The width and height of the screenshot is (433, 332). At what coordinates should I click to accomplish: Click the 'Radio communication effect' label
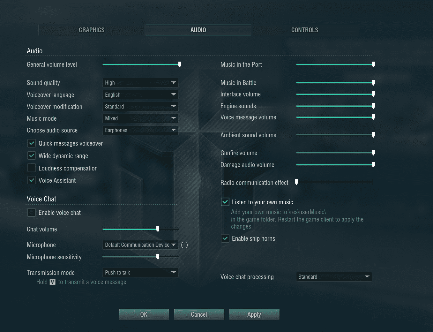point(254,183)
